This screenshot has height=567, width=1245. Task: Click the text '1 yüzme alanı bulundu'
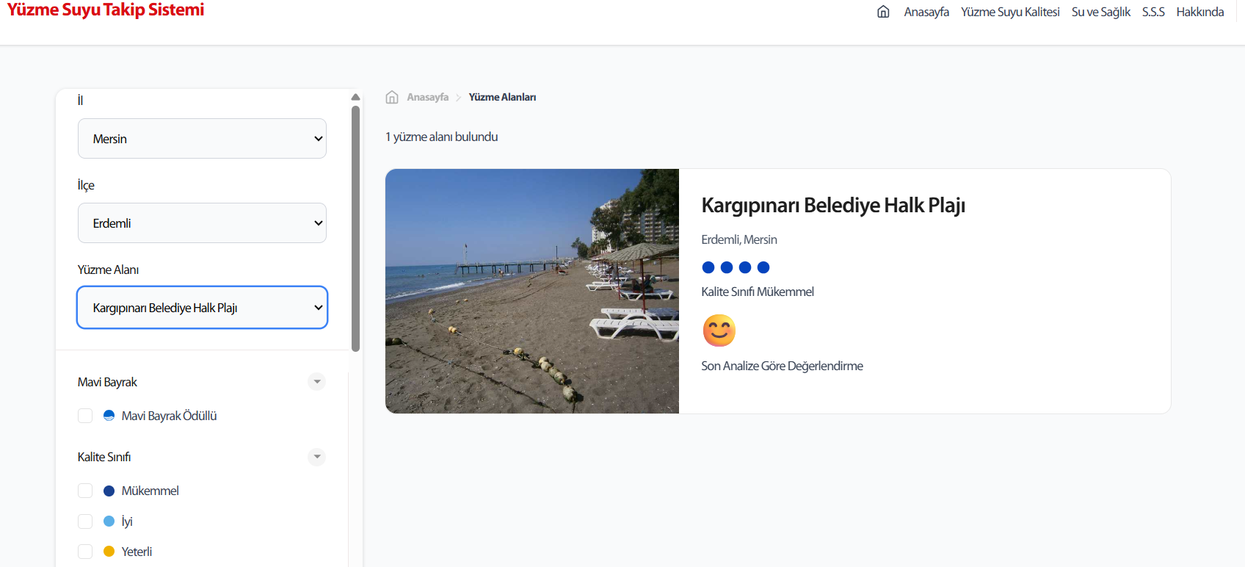(x=442, y=137)
